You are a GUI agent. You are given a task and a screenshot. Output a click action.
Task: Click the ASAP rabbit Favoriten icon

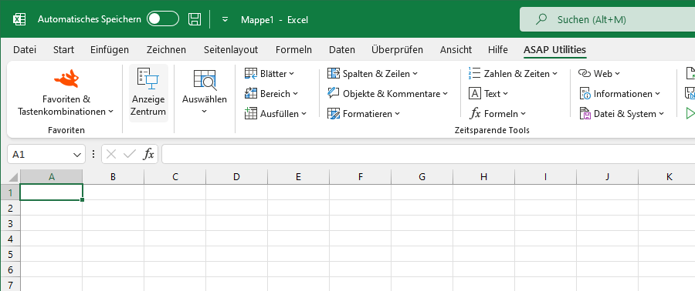point(66,79)
